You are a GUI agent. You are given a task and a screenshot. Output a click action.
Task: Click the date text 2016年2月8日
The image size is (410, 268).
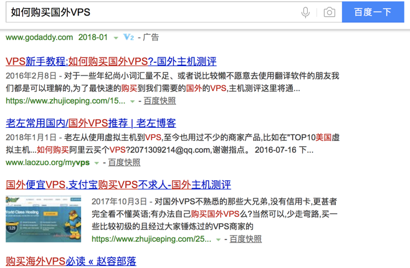tap(31, 76)
